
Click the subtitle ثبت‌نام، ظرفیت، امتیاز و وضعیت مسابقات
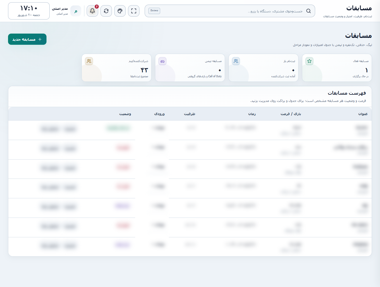tap(347, 16)
